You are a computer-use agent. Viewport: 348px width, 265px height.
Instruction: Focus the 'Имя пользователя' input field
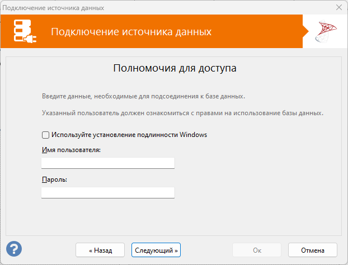tap(108, 163)
